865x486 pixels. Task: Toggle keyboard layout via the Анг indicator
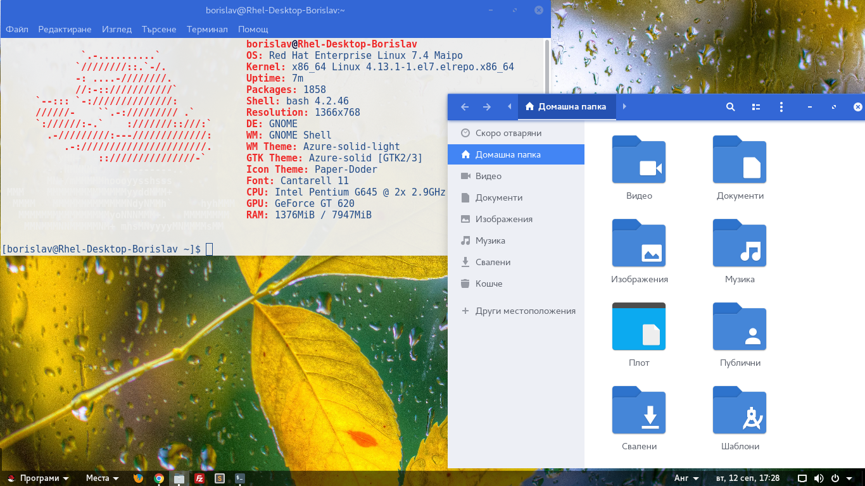click(681, 478)
